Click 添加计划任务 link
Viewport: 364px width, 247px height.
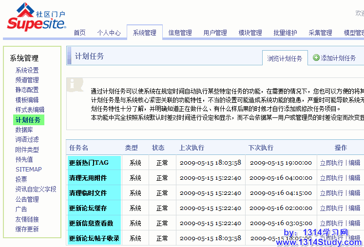pos(338,58)
